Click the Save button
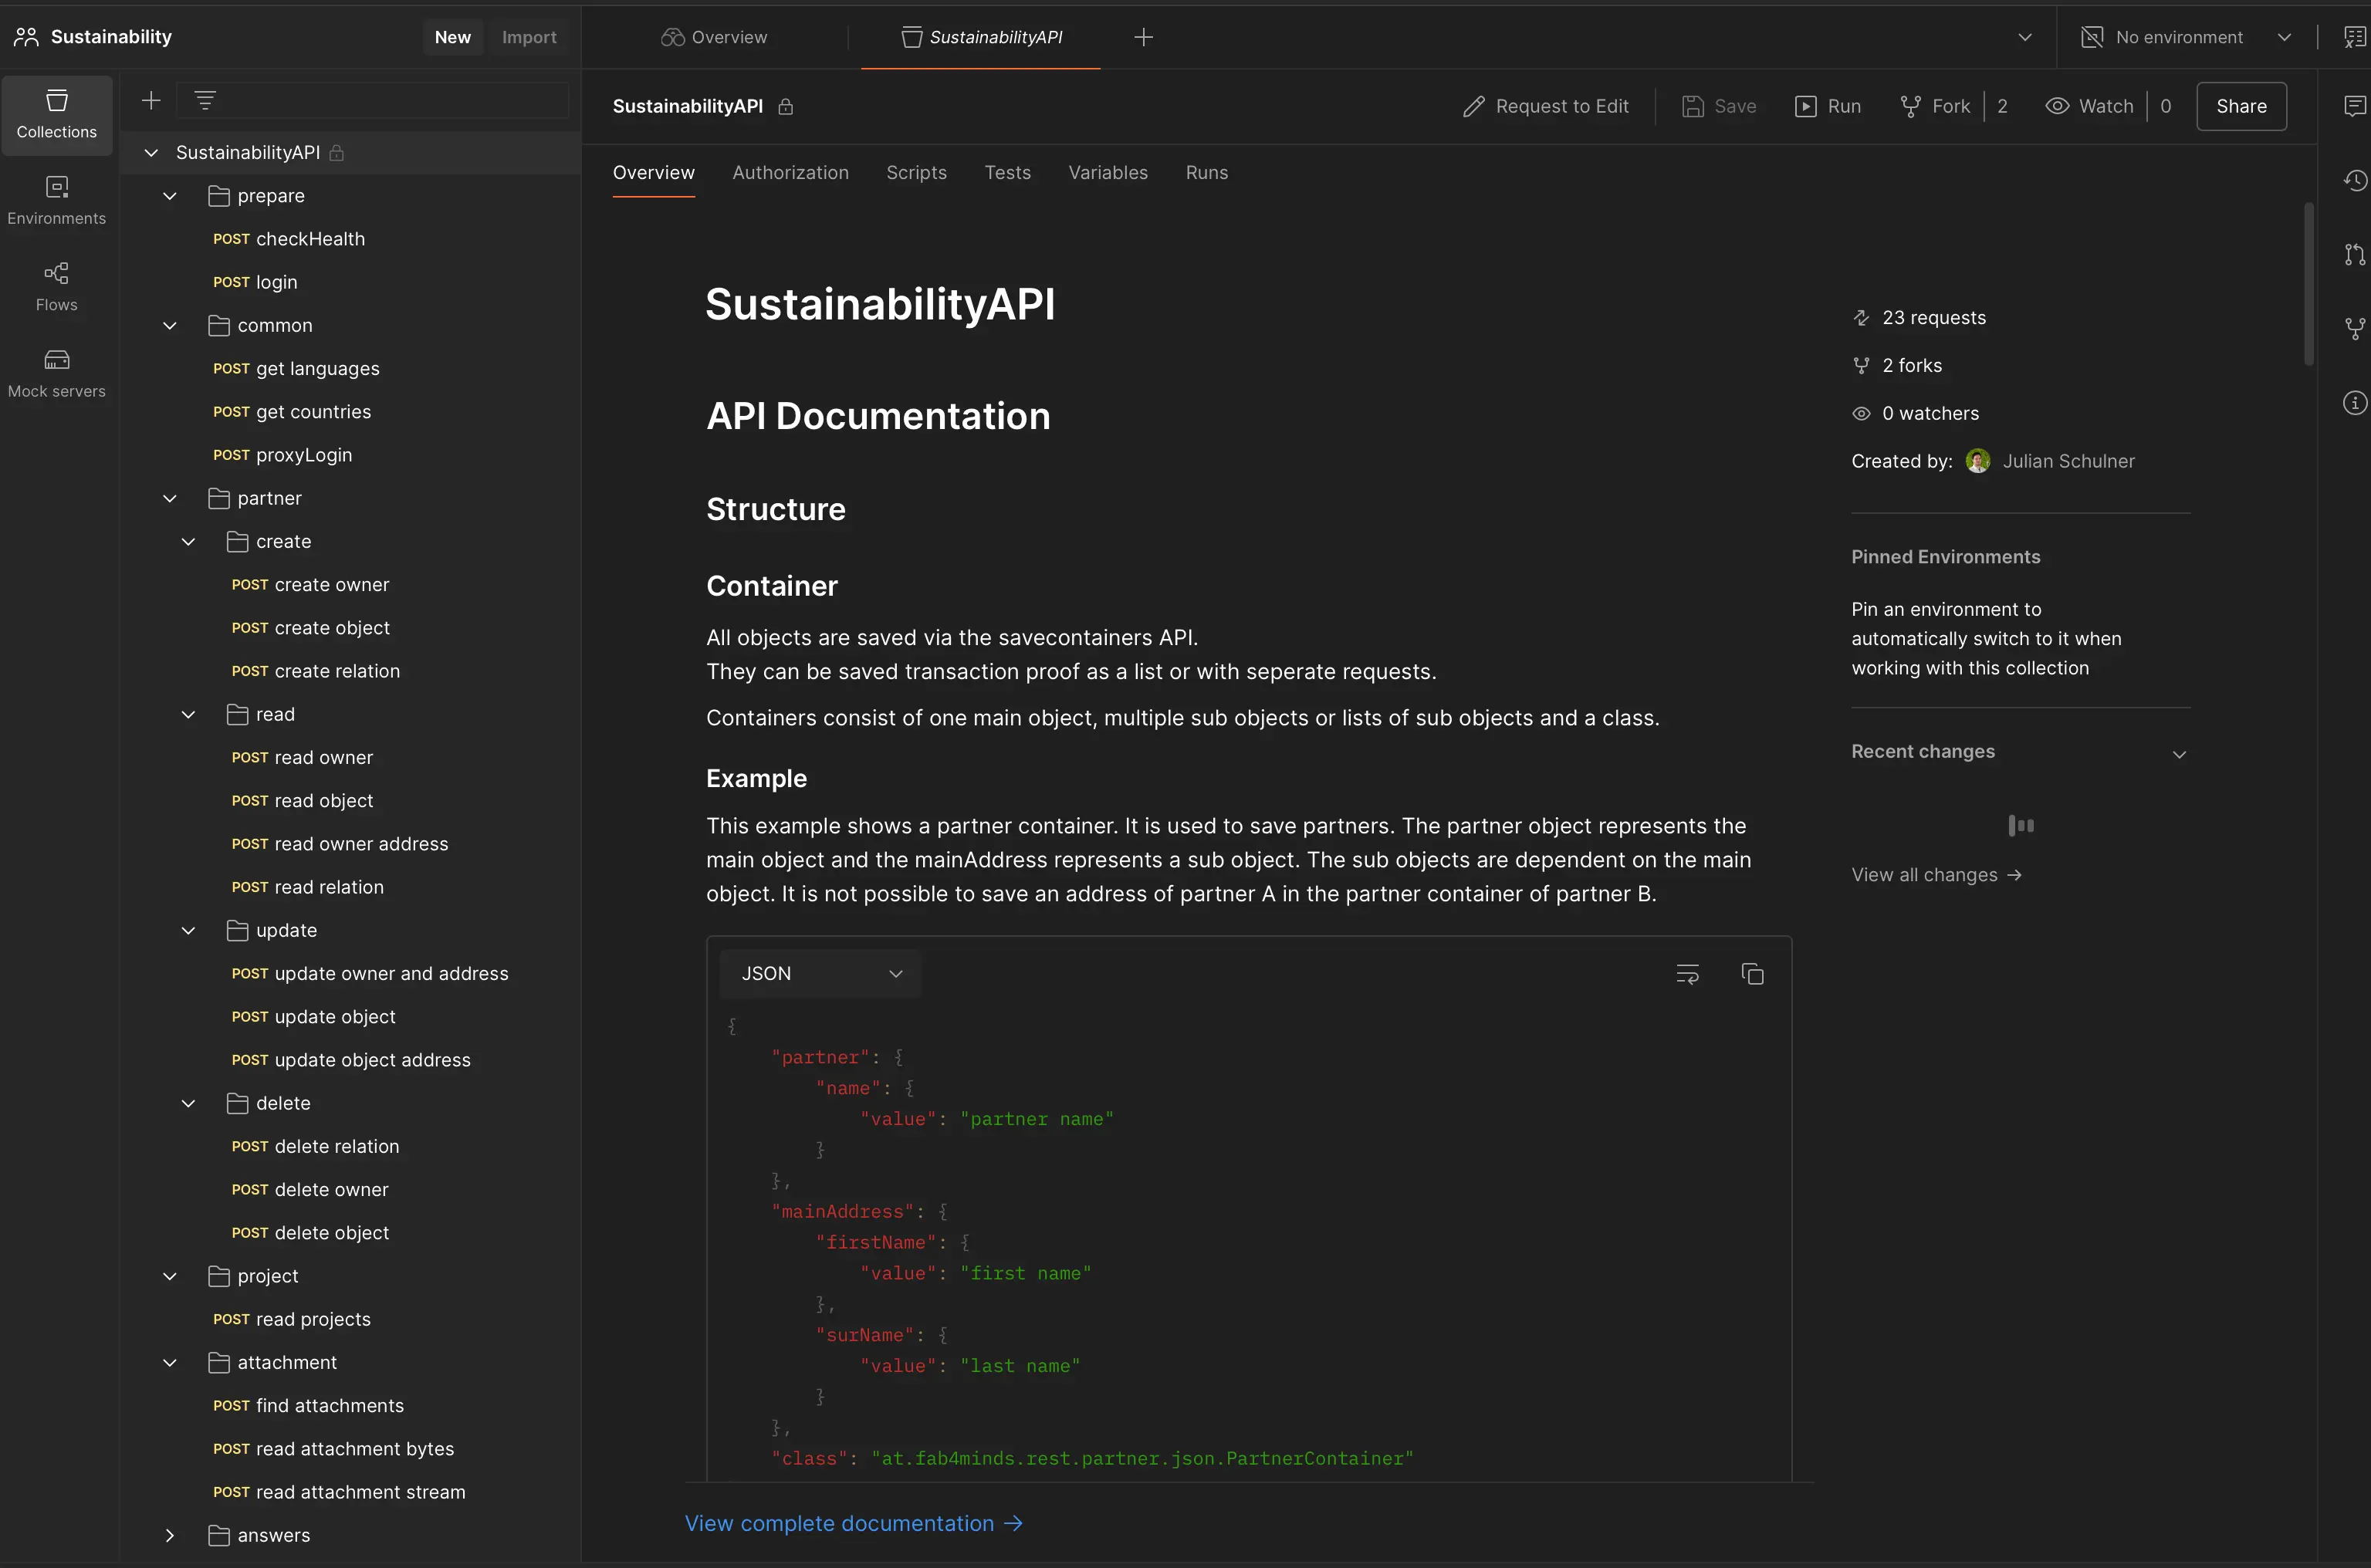 click(x=1719, y=106)
